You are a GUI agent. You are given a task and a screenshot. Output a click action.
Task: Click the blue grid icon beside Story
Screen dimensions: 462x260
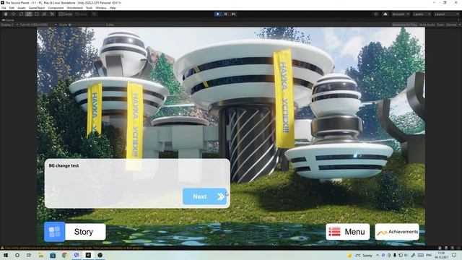pos(55,232)
